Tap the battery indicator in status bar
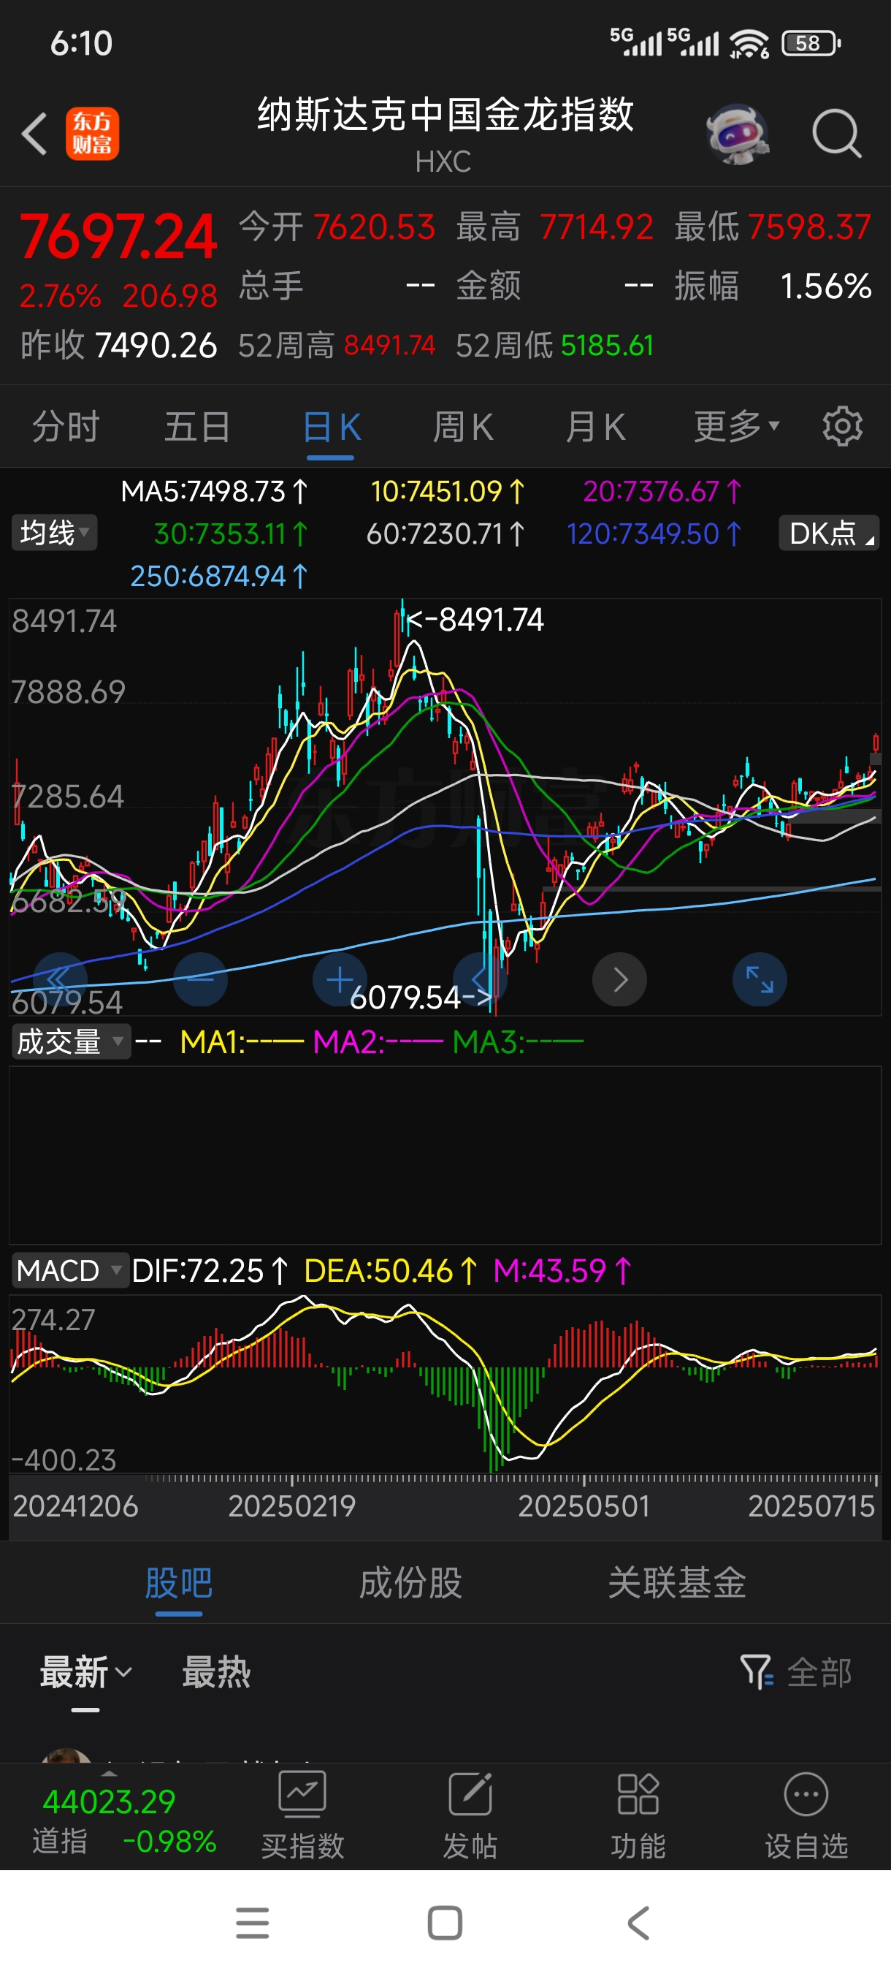Image resolution: width=891 pixels, height=1982 pixels. [811, 43]
